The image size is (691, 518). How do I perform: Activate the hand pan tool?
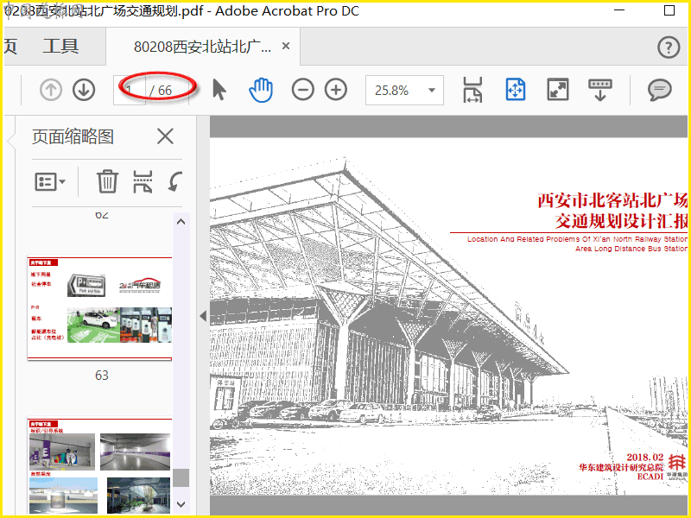click(261, 90)
